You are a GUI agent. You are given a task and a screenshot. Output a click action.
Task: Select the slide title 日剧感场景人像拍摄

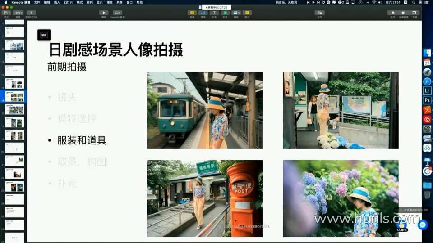[116, 49]
